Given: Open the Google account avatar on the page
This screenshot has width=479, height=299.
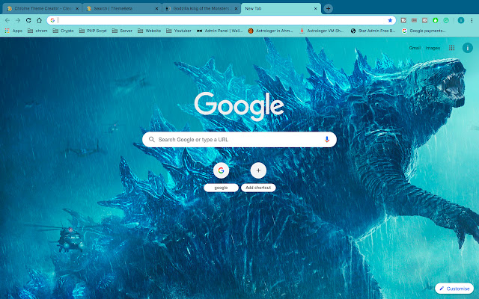Looking at the screenshot, I should (467, 48).
